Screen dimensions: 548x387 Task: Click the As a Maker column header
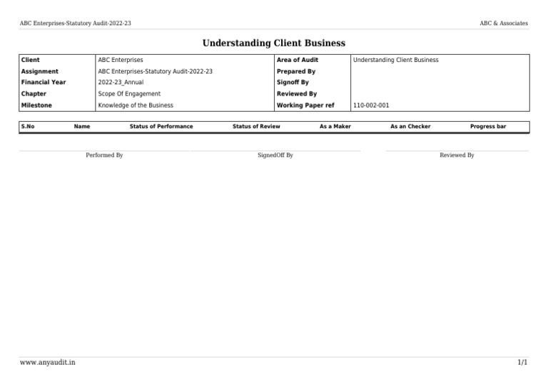tap(335, 126)
